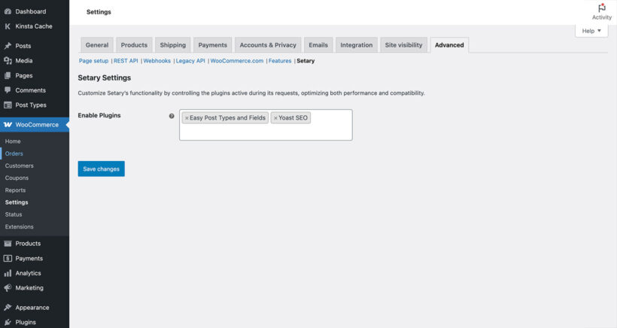Open the Customers submenu item
The height and width of the screenshot is (328, 617).
[x=20, y=166]
